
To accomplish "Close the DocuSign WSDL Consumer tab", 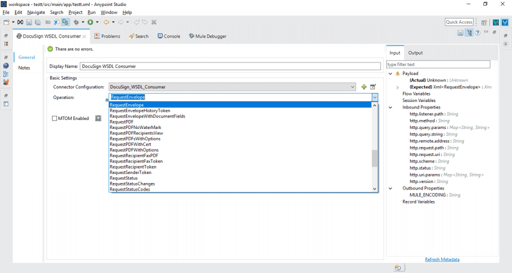I will pos(84,36).
